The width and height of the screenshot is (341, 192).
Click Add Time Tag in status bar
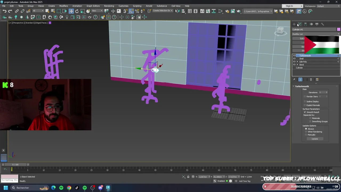point(245,181)
